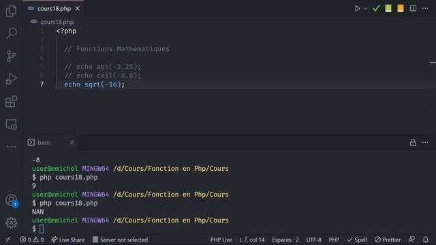Image resolution: width=436 pixels, height=245 pixels.
Task: Click Server not selected in status bar
Action: pos(120,240)
